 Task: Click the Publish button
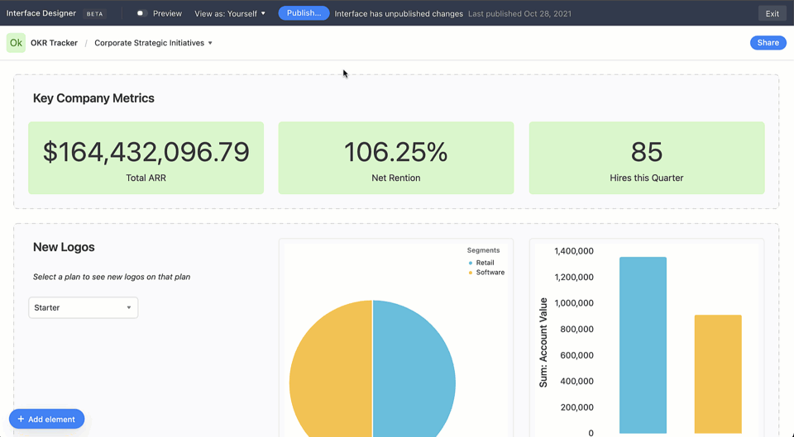pyautogui.click(x=304, y=13)
